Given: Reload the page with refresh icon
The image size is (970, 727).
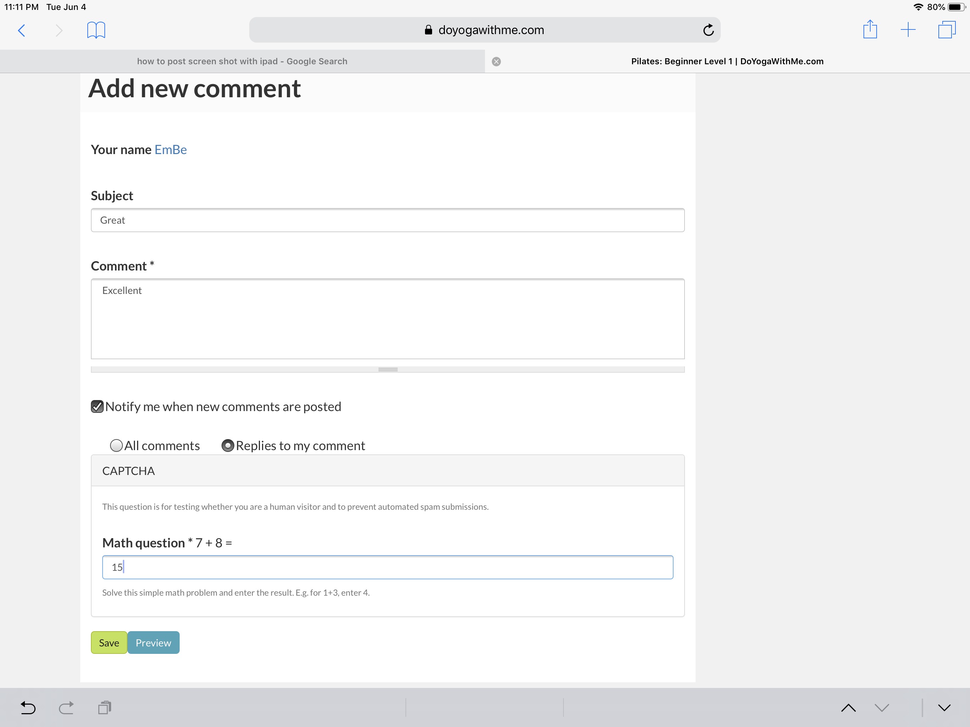Looking at the screenshot, I should pos(708,30).
